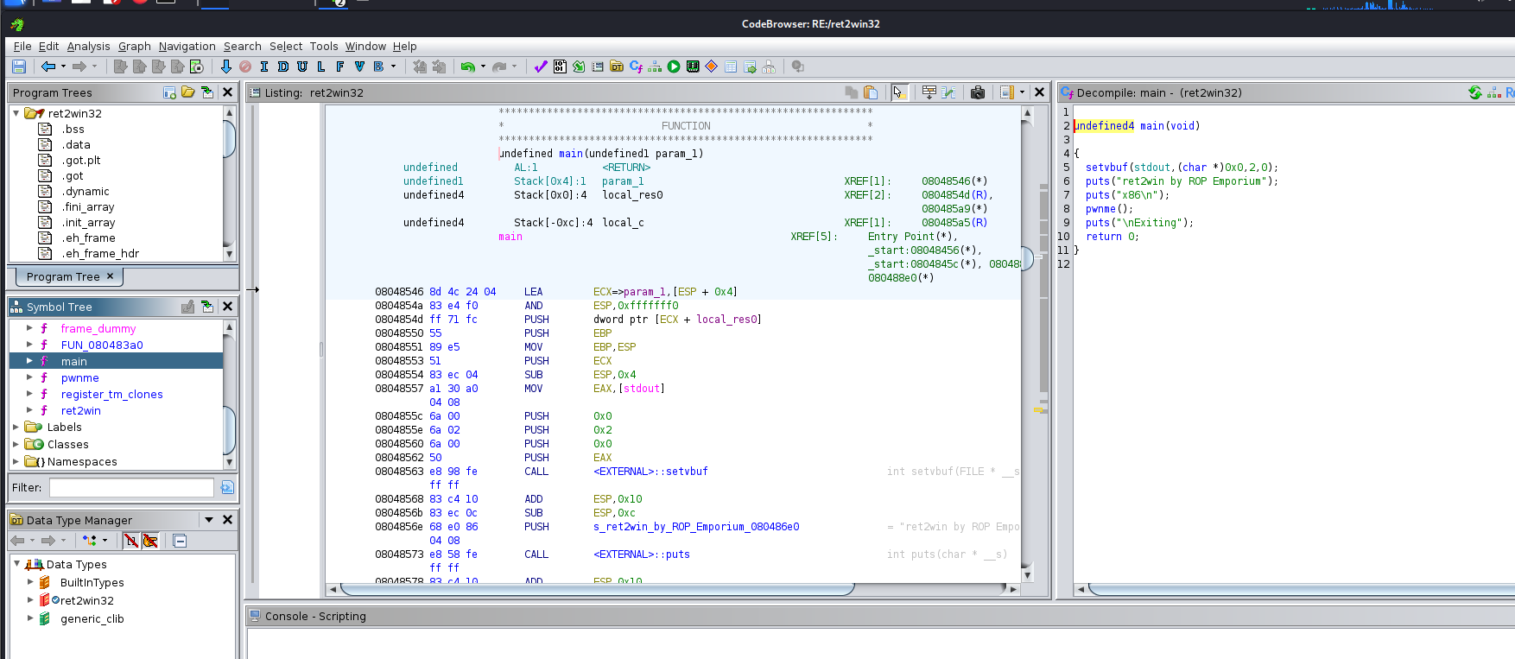
Task: Expand BuiltInTypes in Data Types tree
Action: 30,582
